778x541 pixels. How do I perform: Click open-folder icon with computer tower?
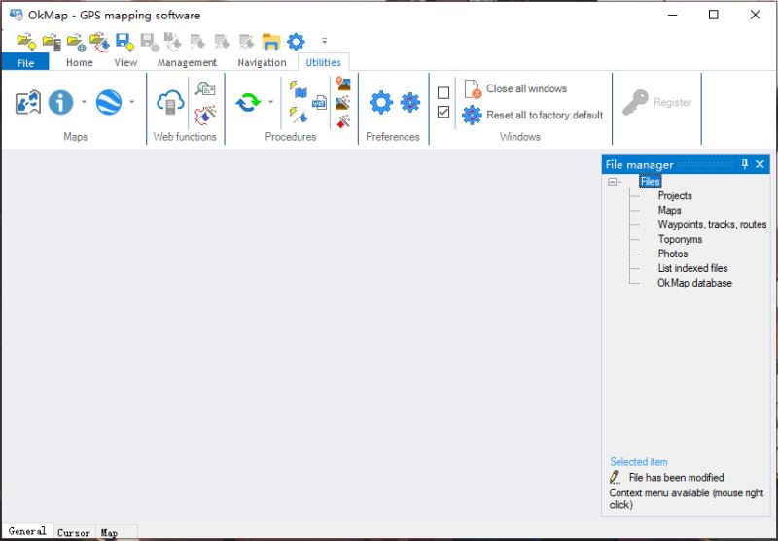[52, 42]
